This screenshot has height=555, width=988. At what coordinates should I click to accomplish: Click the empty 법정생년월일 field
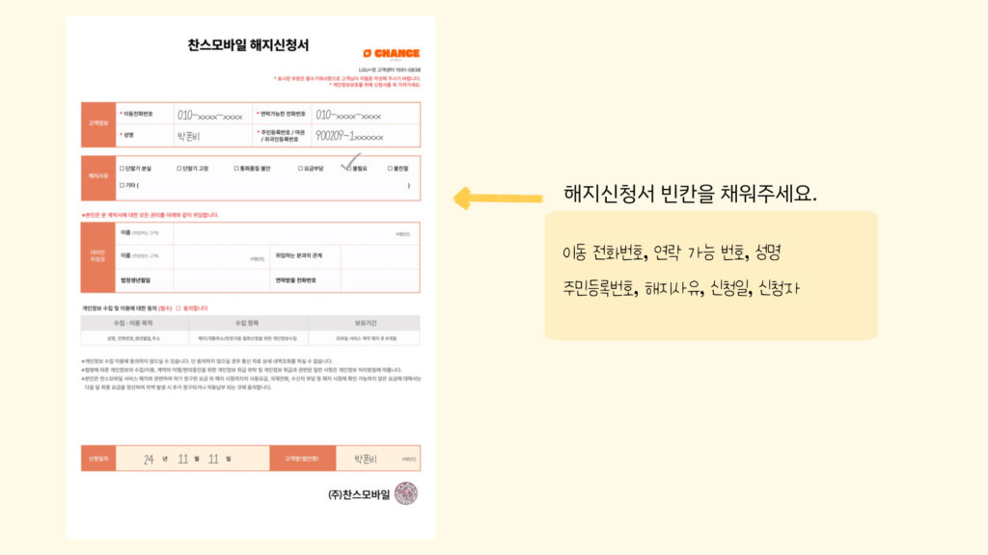[x=221, y=280]
